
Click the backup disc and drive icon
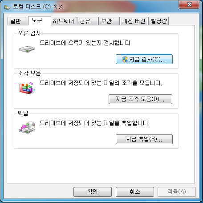(x=27, y=128)
